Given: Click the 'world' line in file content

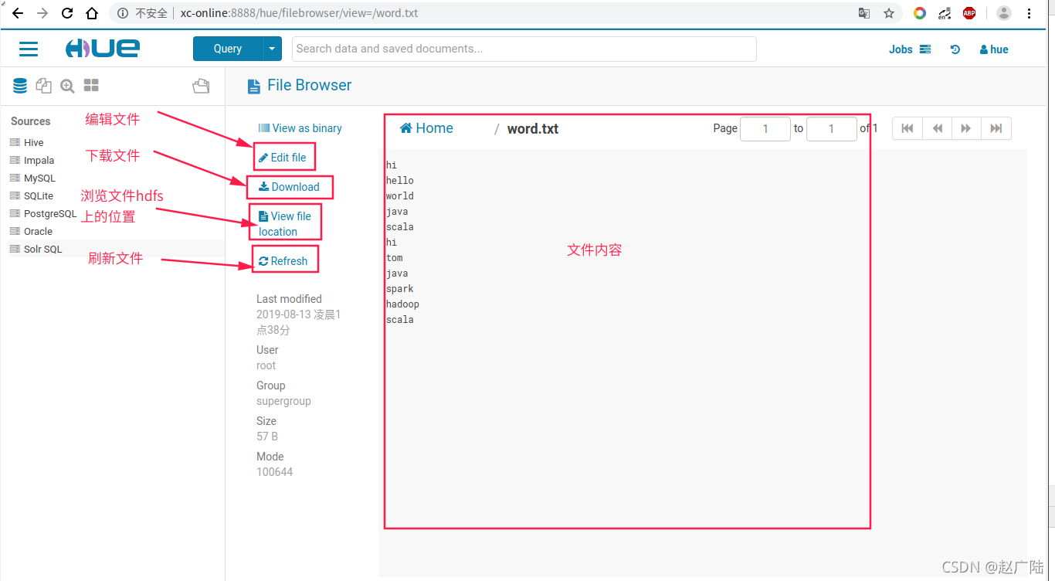Looking at the screenshot, I should (400, 196).
